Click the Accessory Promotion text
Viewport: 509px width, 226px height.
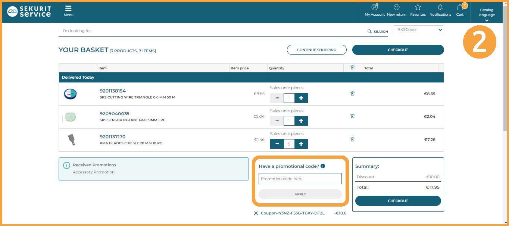pyautogui.click(x=94, y=172)
